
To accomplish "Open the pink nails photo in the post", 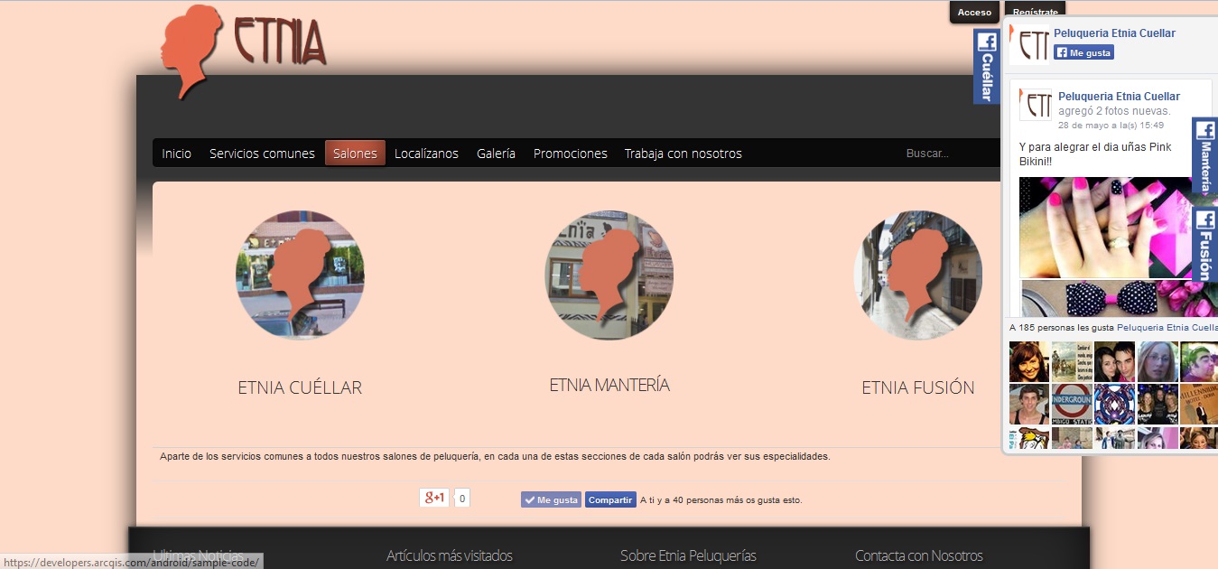I will pyautogui.click(x=1106, y=227).
